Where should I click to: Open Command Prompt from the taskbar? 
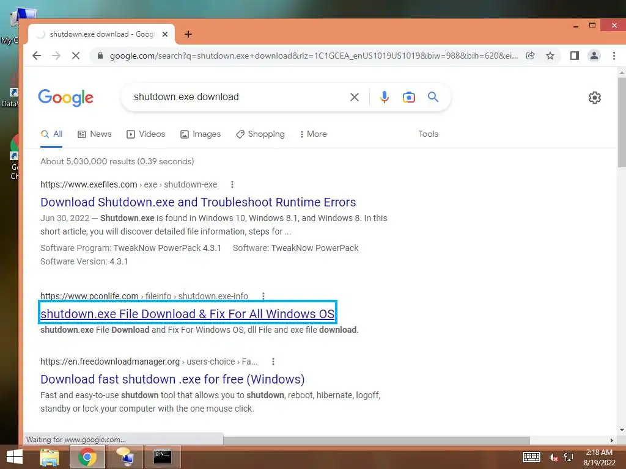tap(163, 457)
